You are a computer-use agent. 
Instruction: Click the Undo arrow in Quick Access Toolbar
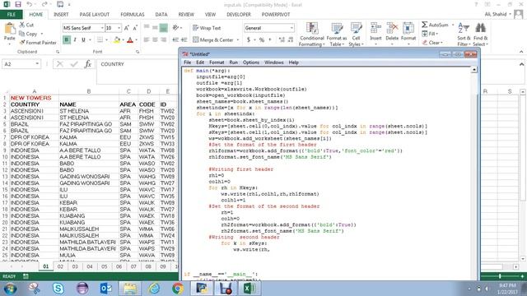click(30, 4)
